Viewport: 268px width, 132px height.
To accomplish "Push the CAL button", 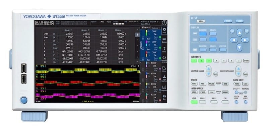I will 225,102.
